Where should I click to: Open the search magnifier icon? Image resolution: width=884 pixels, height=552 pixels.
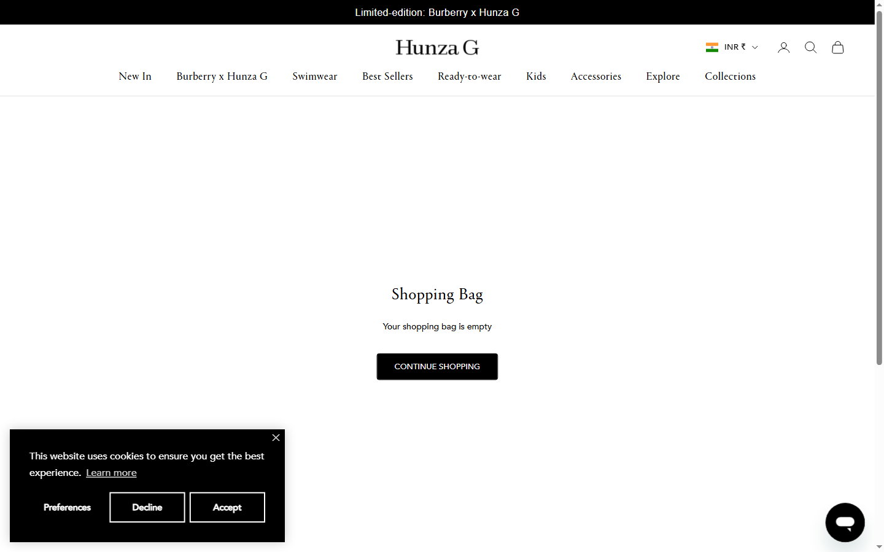810,47
